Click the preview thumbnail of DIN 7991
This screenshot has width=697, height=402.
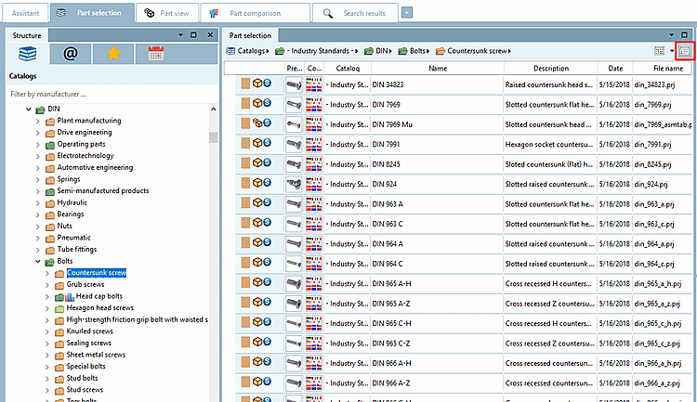tap(294, 144)
